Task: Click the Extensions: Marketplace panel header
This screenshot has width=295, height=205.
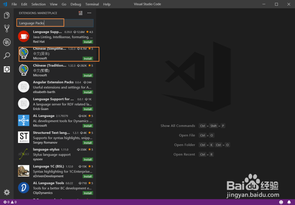Action: 38,13
